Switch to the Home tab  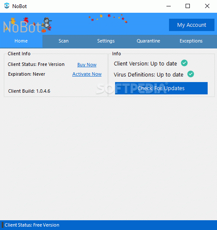(21, 41)
